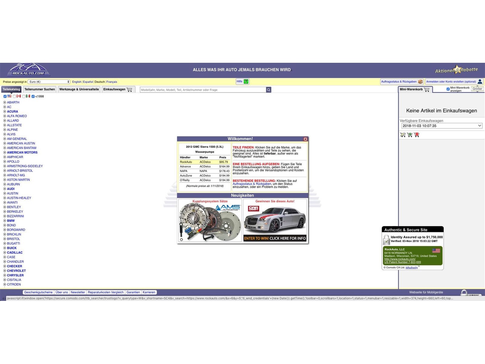Viewport: 485px width, 364px height.
Task: Open Geschenkgutscheine footer link
Action: (38, 292)
